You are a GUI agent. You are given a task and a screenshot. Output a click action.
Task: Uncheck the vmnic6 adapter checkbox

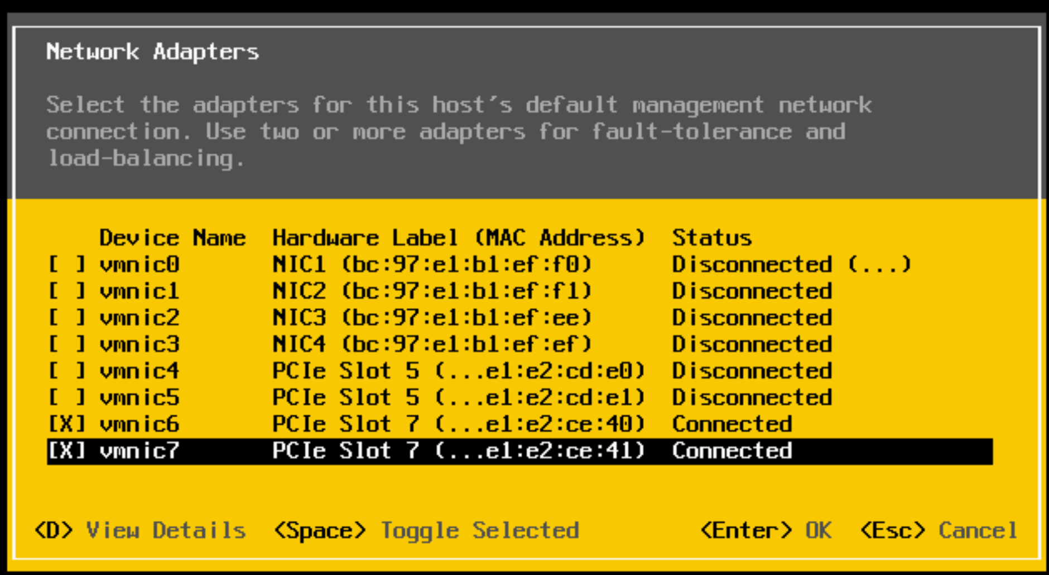[x=67, y=425]
